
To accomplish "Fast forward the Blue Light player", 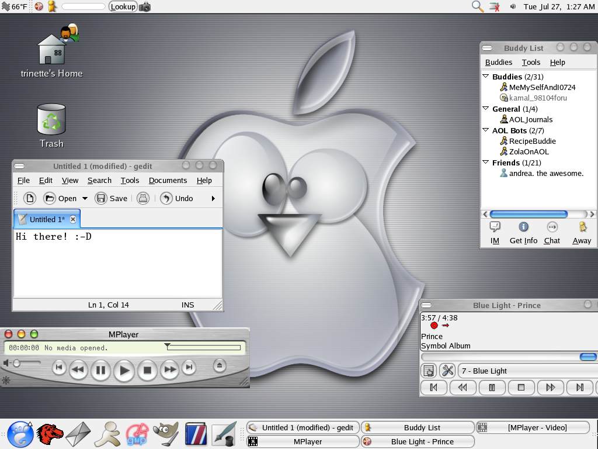I will coord(550,388).
